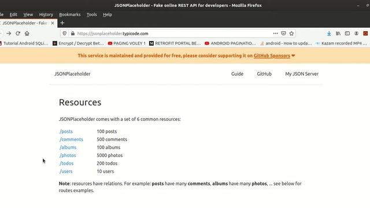Open the GitHub navigation link
This screenshot has width=370, height=208.
(x=264, y=74)
